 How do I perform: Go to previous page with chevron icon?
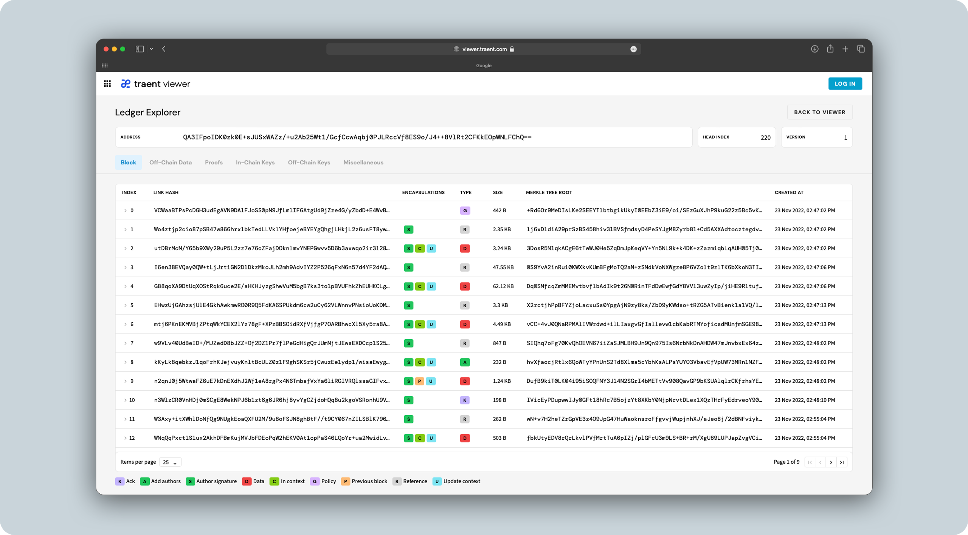[x=821, y=462]
